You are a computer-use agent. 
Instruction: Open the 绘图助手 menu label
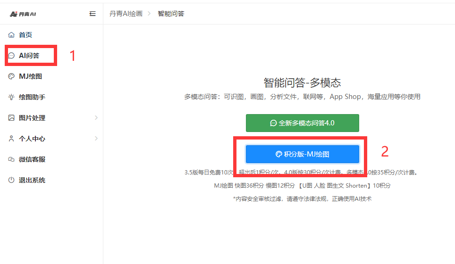(32, 97)
